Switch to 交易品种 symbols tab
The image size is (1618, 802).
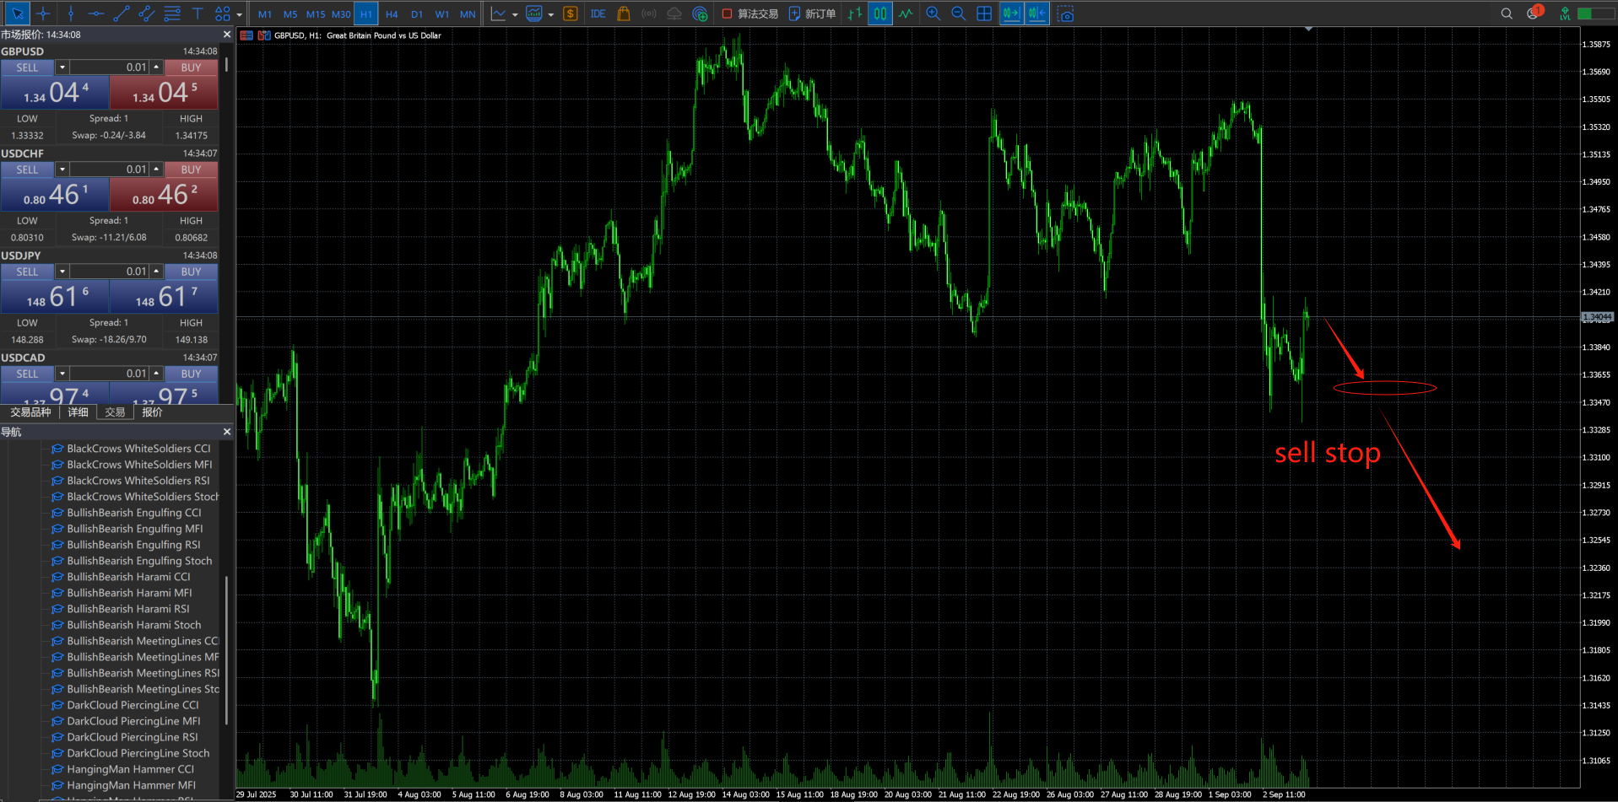click(x=30, y=412)
